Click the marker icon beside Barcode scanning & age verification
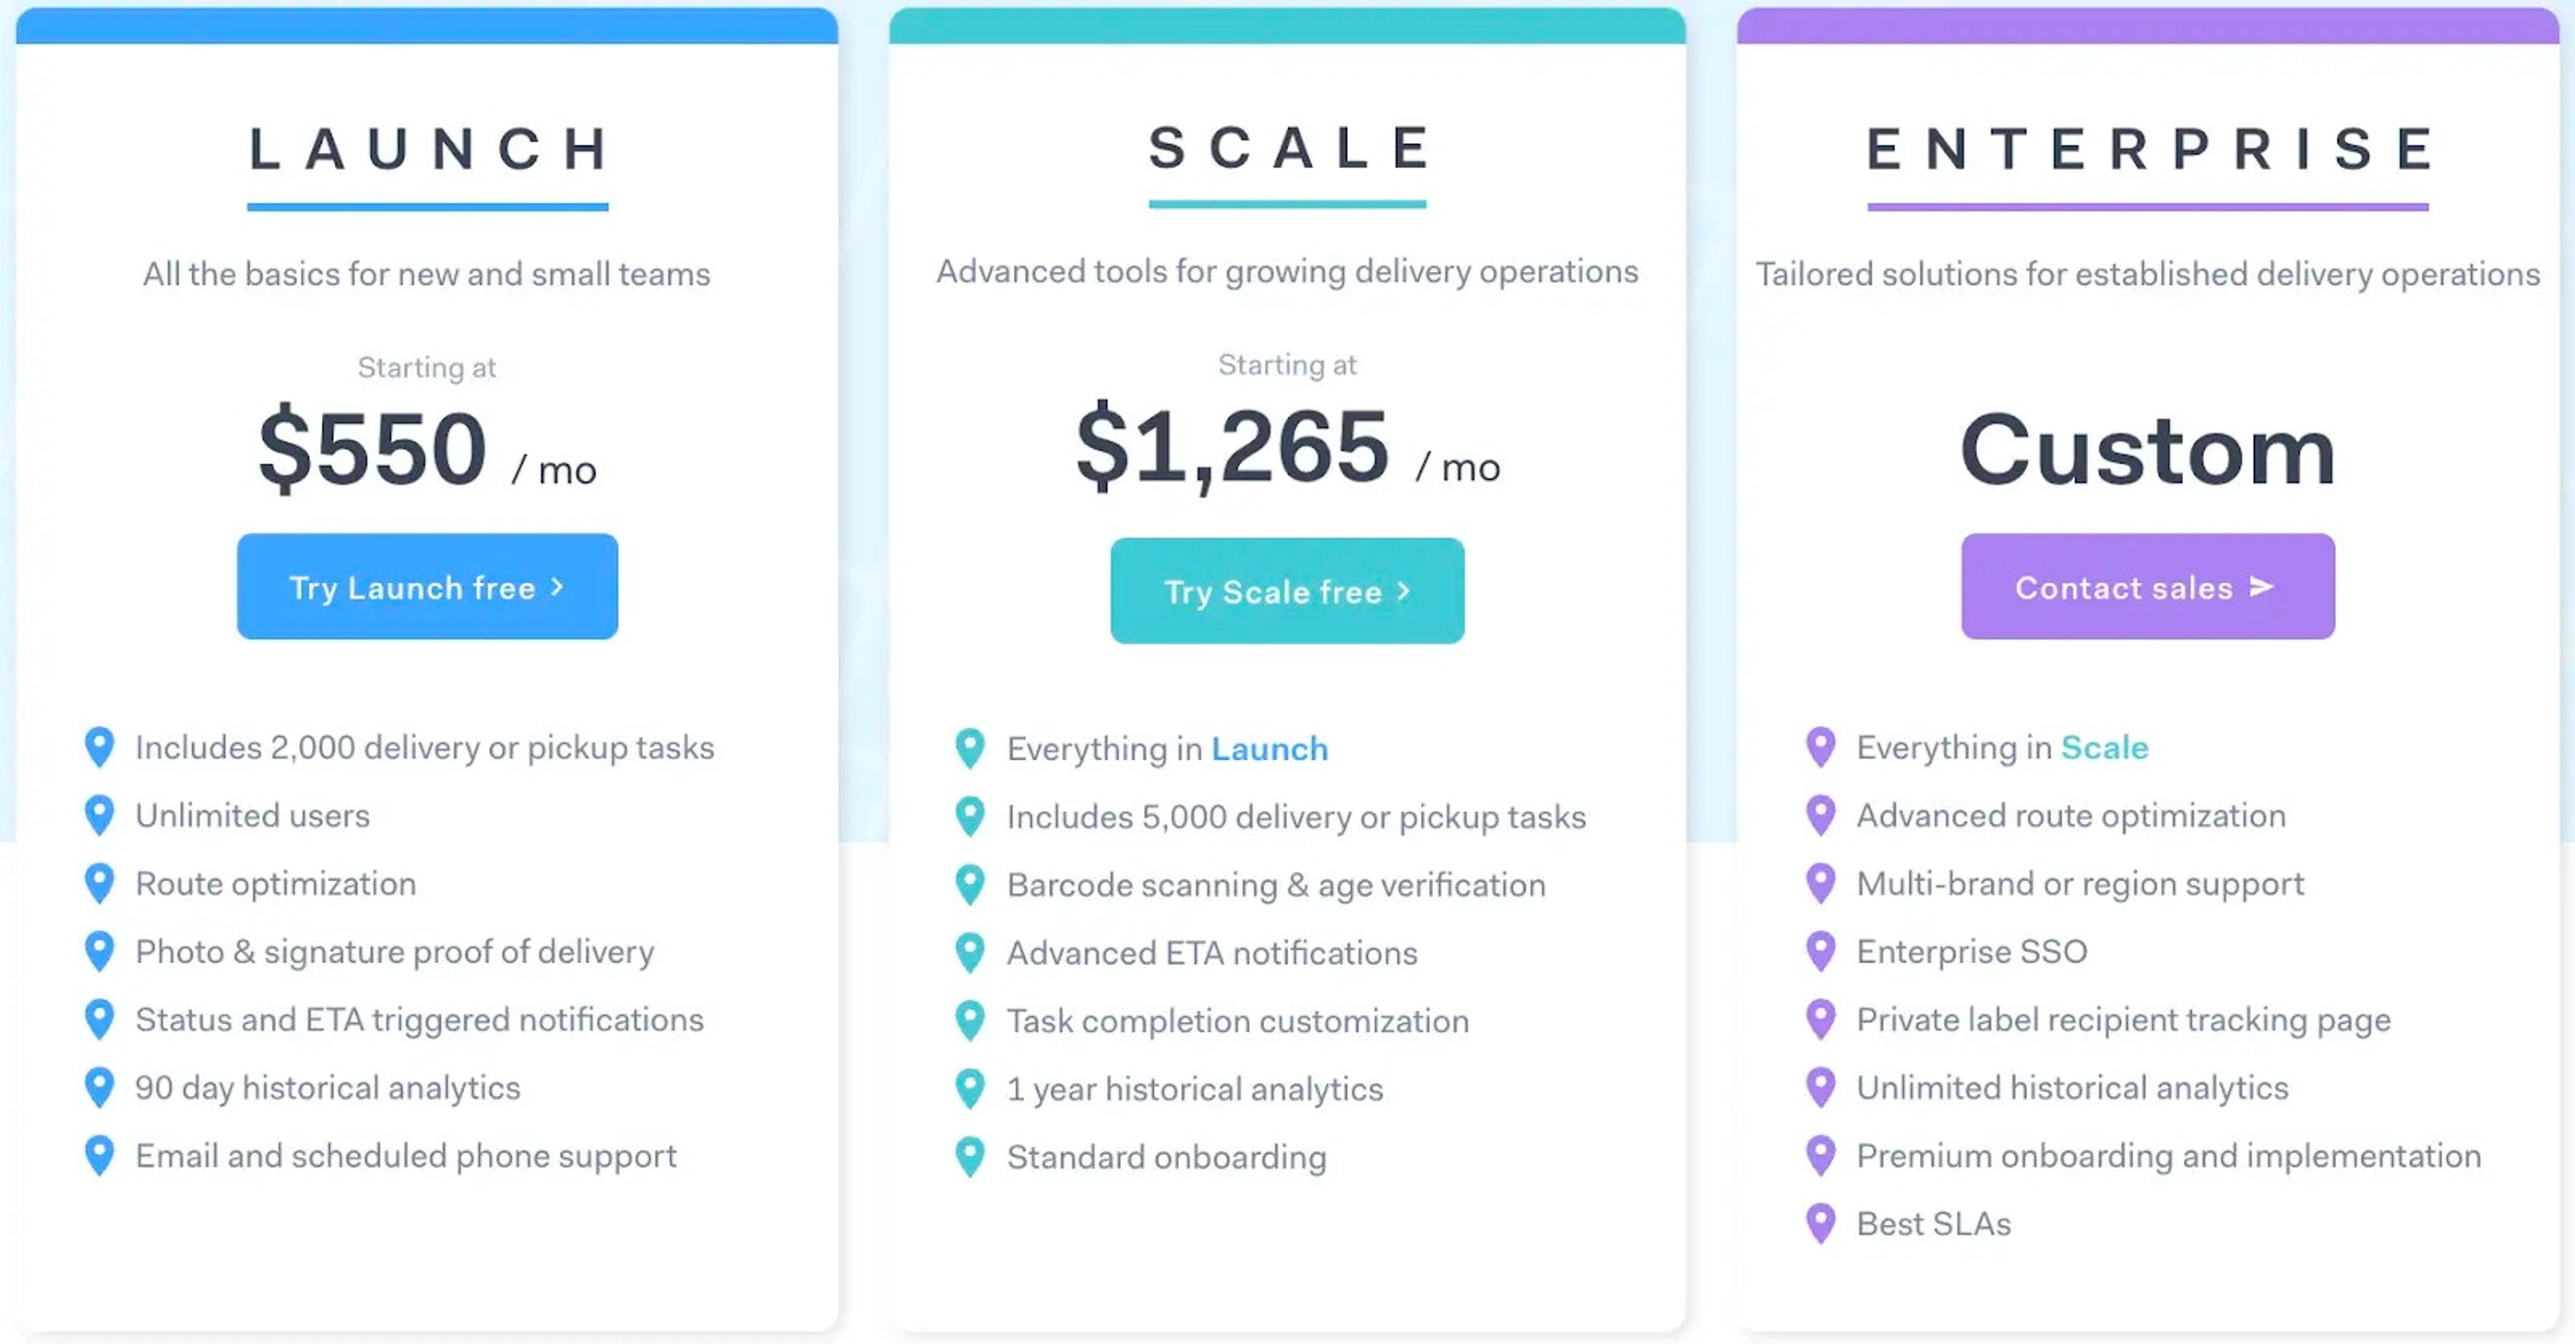2575x1344 pixels. point(970,884)
